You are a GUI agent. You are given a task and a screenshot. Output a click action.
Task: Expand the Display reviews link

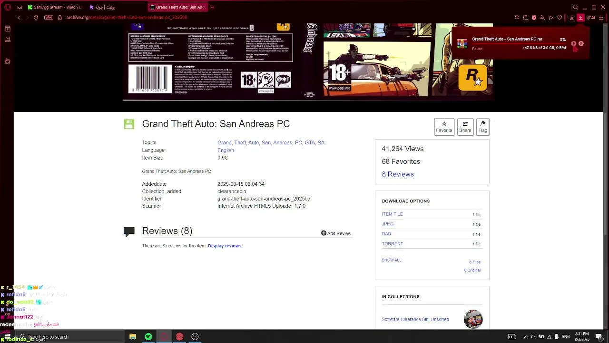click(225, 246)
